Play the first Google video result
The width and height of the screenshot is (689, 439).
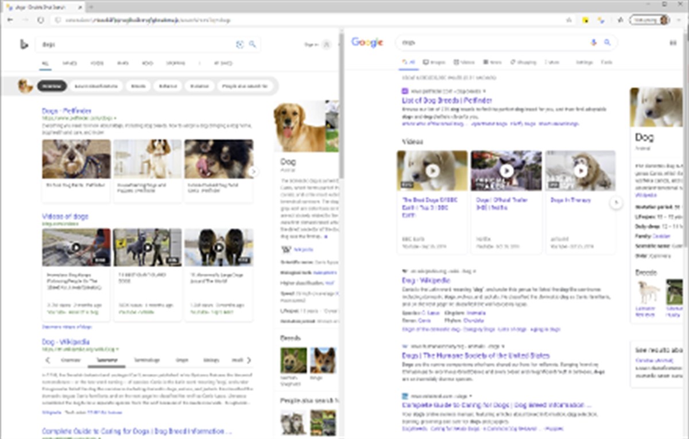click(x=432, y=171)
